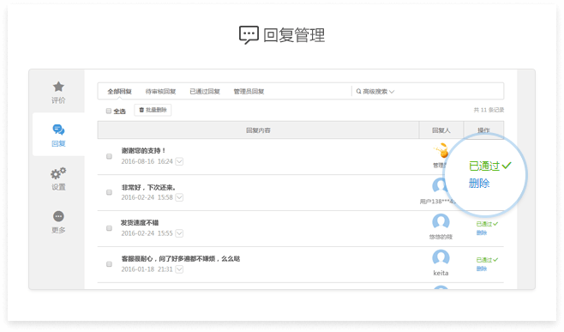Delete the keita reply

point(481,269)
